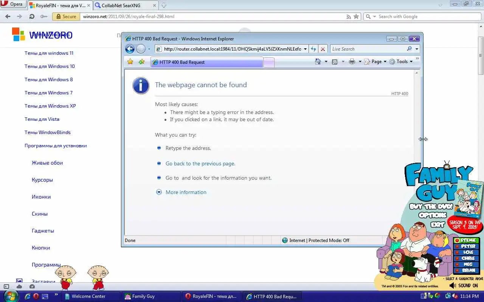Select BRIAN character in Family Guy
Screen dimensions: 484x302
click(467, 271)
